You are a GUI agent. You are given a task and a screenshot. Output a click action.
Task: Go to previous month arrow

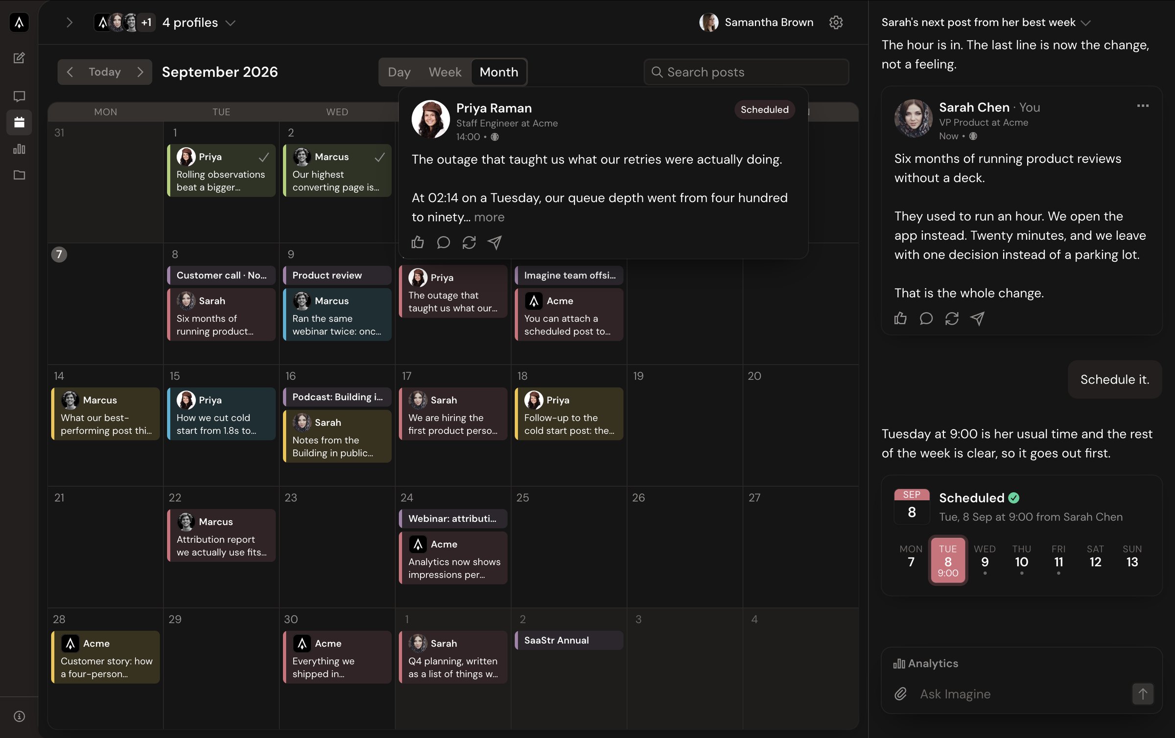pos(70,72)
